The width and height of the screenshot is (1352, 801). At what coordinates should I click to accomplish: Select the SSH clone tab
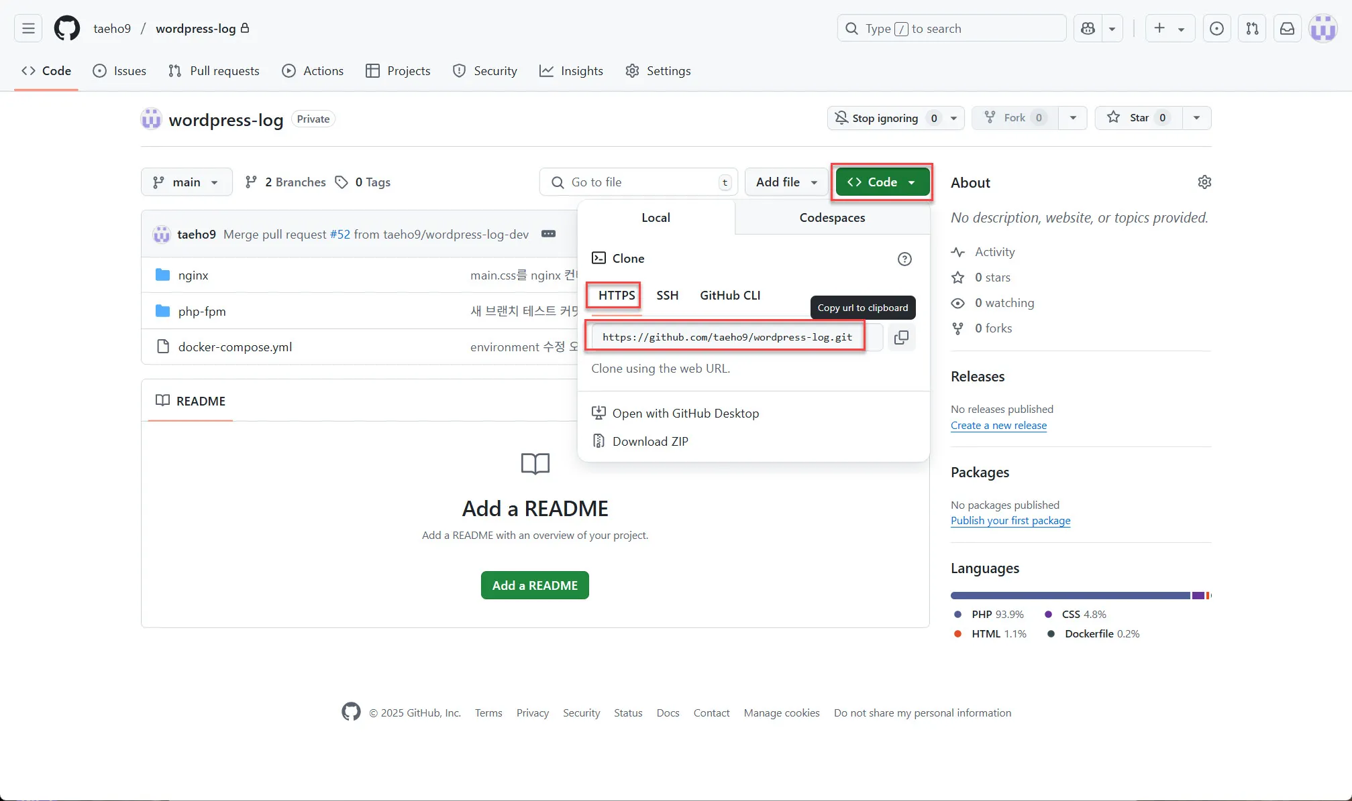pos(667,295)
